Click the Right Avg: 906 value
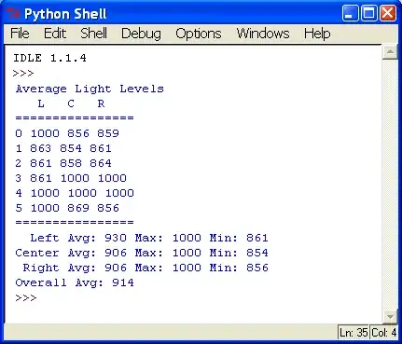 [116, 268]
